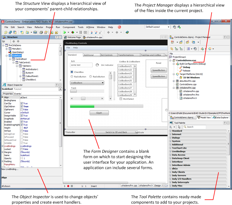The height and width of the screenshot is (205, 232).
Task: Click Project Manager Sync icon
Action: click(x=172, y=49)
